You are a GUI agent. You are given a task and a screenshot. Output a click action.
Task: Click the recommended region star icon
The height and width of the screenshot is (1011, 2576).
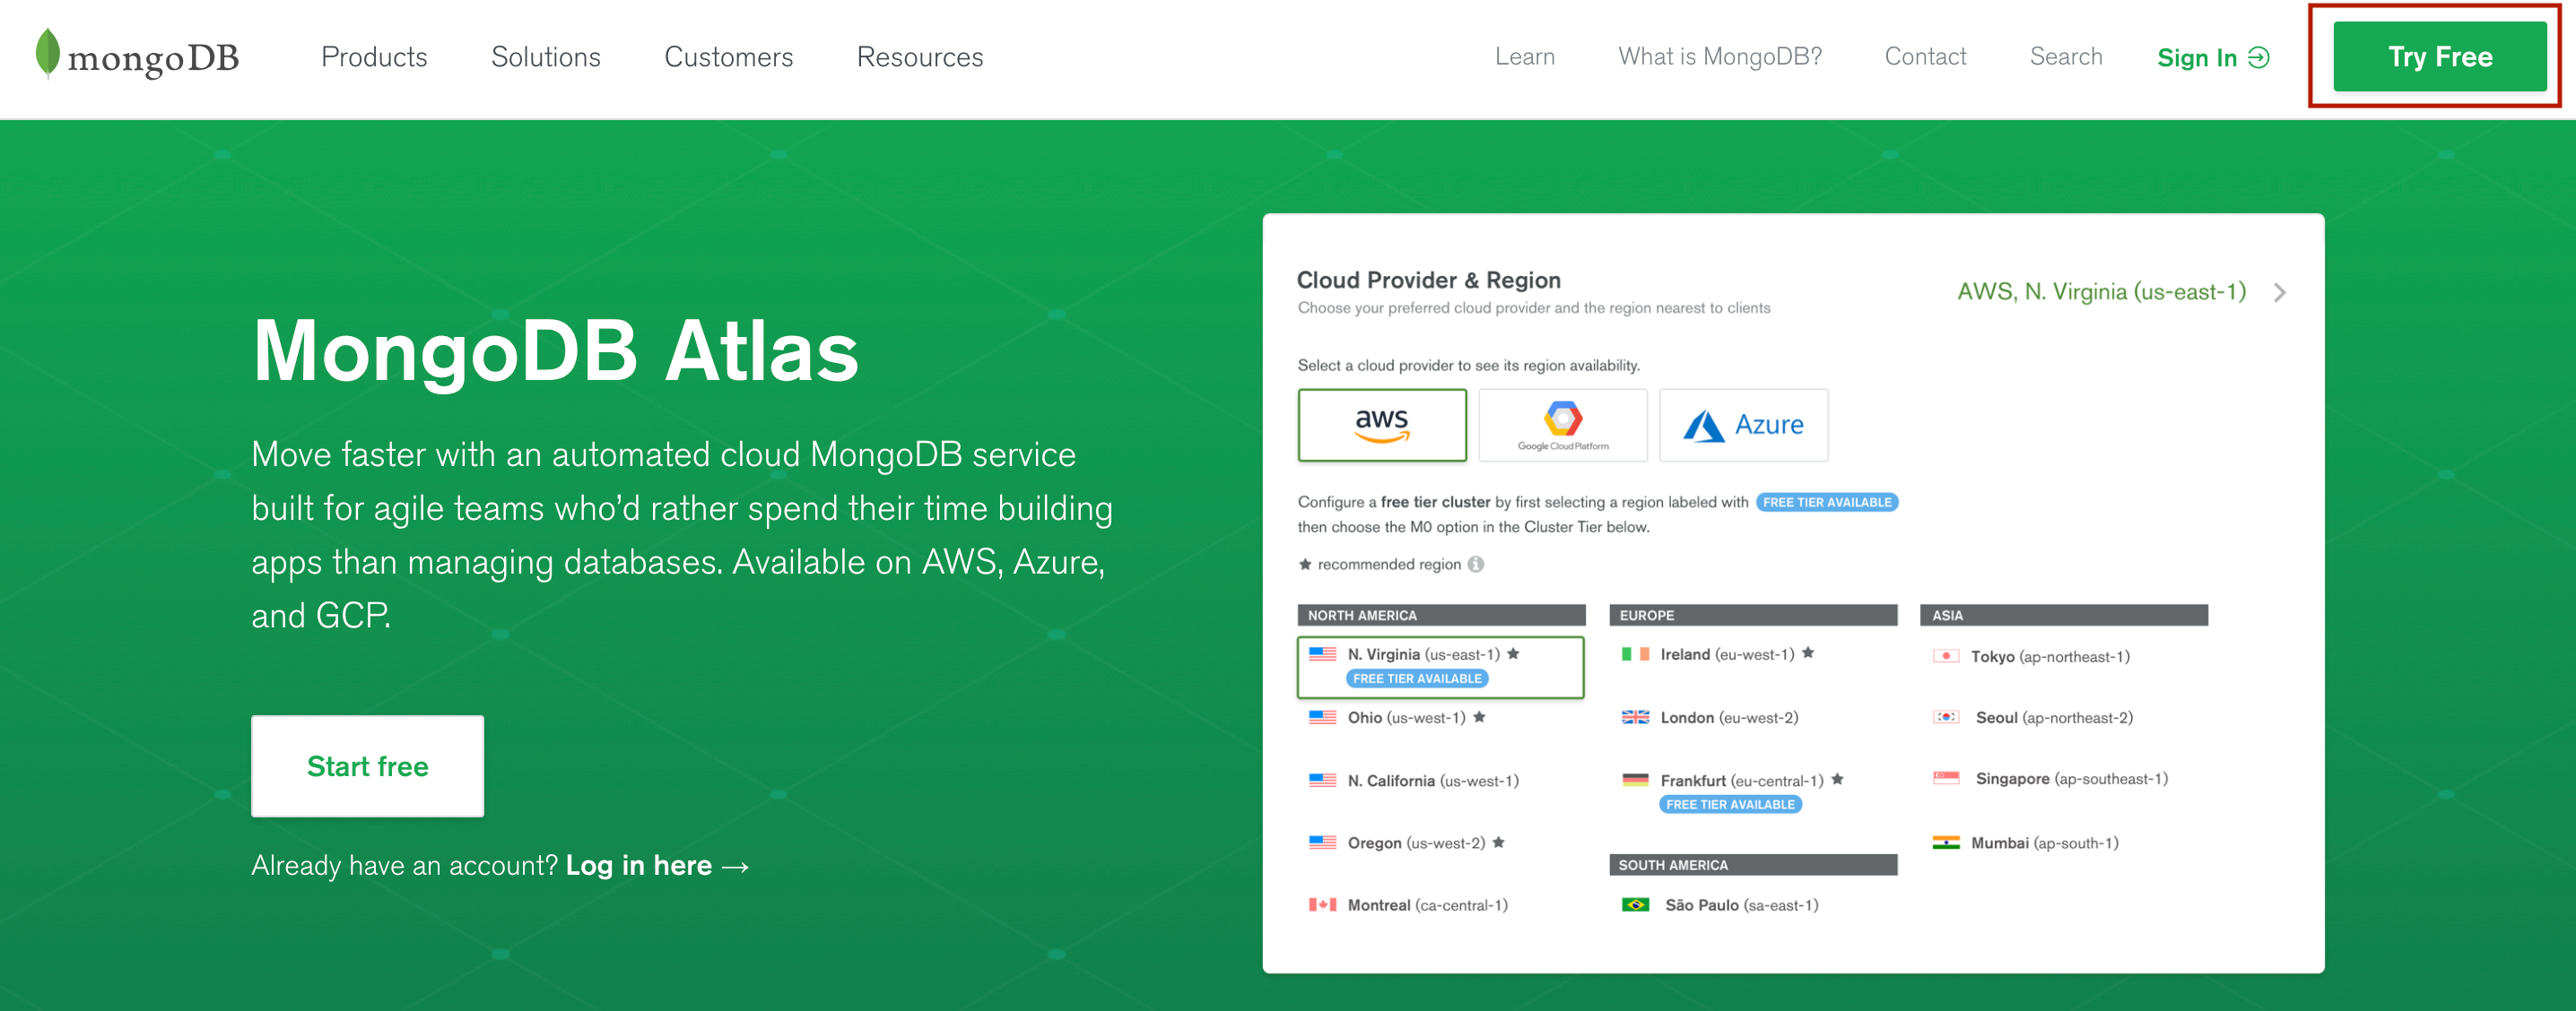point(1304,564)
